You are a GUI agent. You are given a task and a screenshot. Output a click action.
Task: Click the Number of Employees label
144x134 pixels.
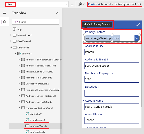coord(99,73)
